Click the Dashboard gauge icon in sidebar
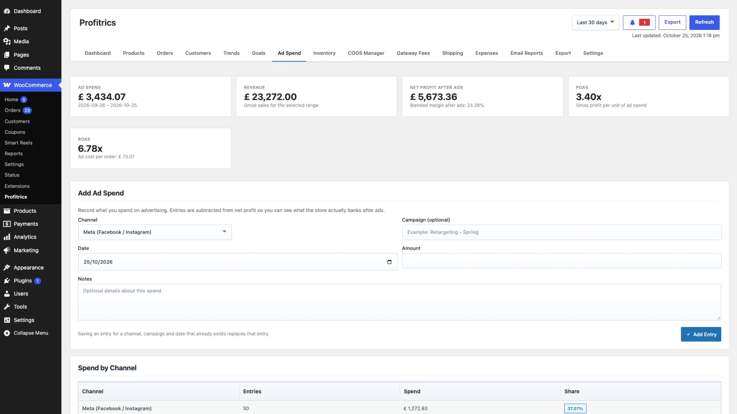The height and width of the screenshot is (414, 737). click(7, 11)
